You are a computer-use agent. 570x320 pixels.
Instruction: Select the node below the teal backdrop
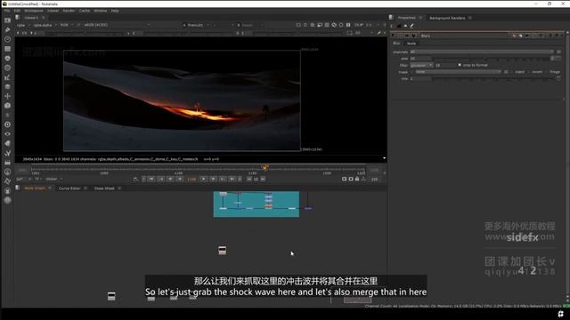(223, 250)
